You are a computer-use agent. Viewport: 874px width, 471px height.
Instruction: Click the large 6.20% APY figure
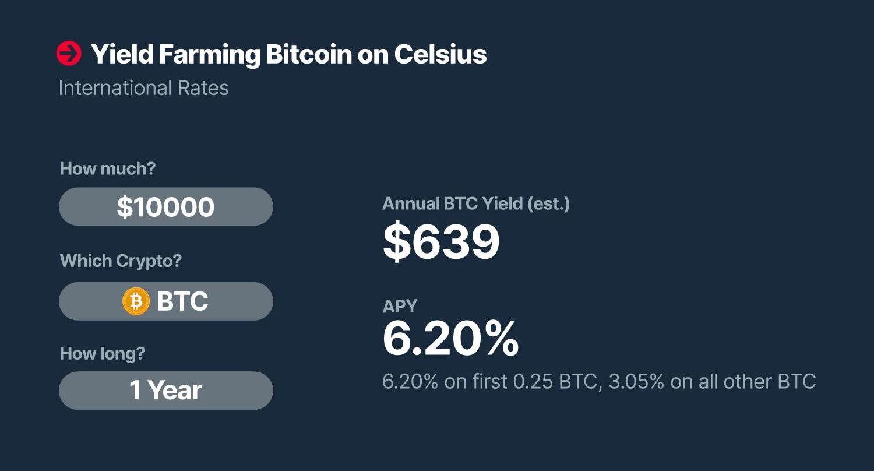click(x=450, y=339)
